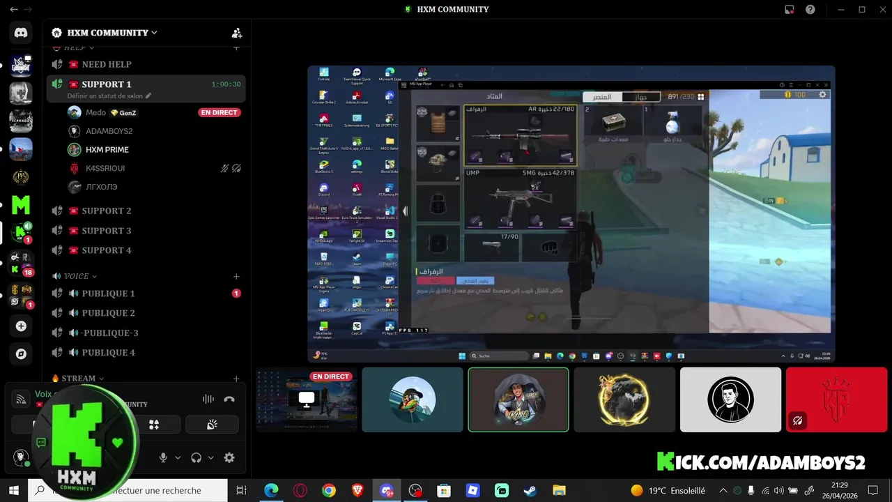Open Discord direct messages home icon
This screenshot has height=502, width=892.
[x=21, y=32]
